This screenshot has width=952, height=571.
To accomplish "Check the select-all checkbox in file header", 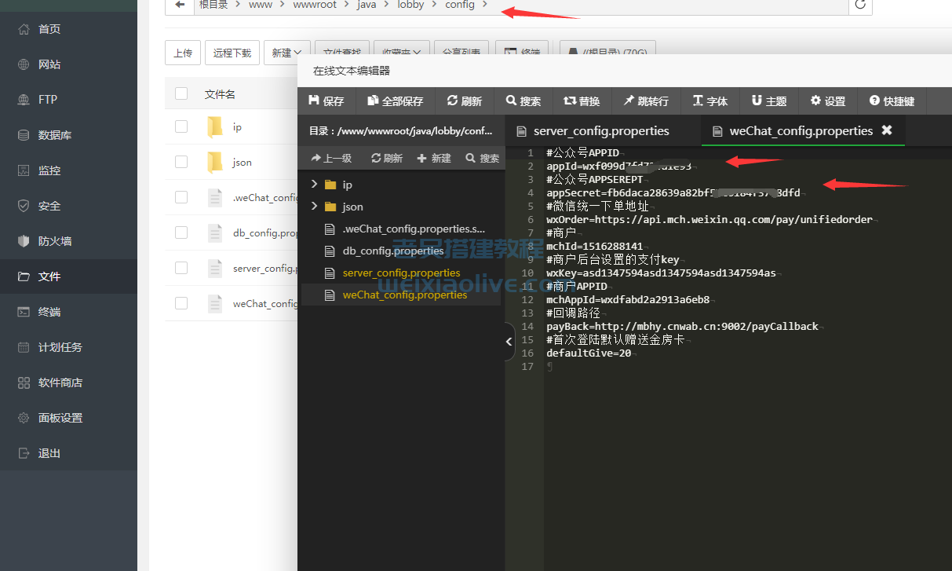I will pos(181,93).
